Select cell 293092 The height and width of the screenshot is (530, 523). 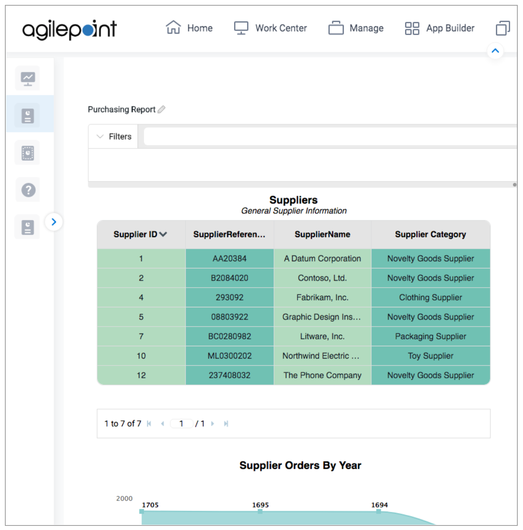coord(229,297)
